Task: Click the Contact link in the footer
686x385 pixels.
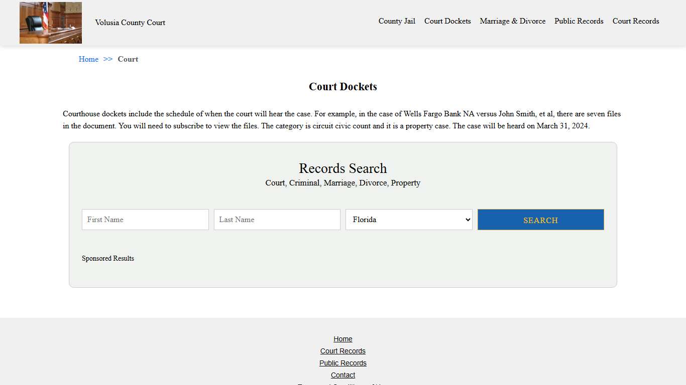Action: coord(343,375)
